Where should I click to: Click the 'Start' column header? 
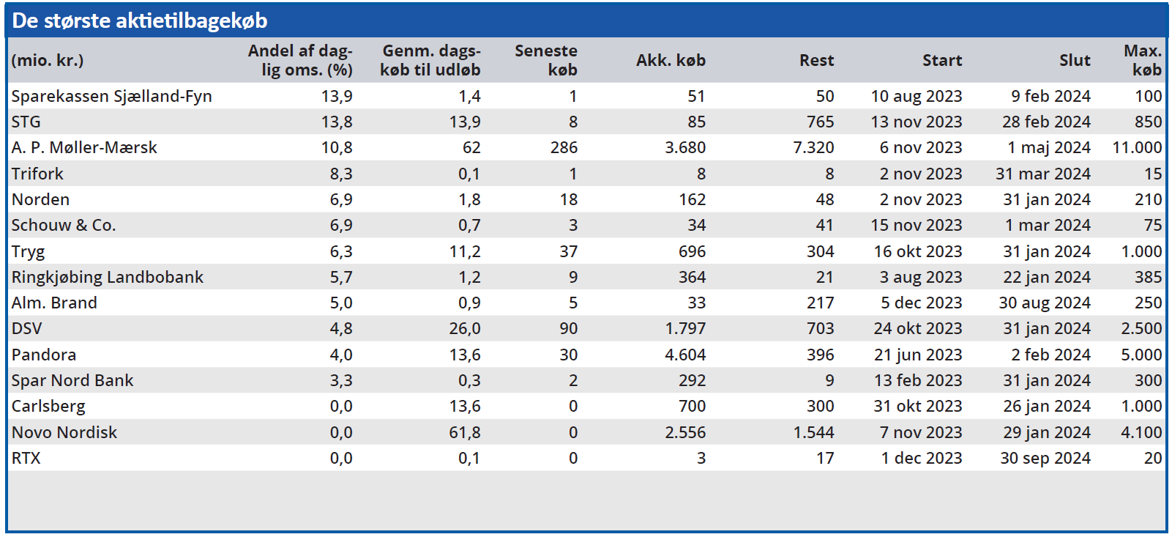941,61
